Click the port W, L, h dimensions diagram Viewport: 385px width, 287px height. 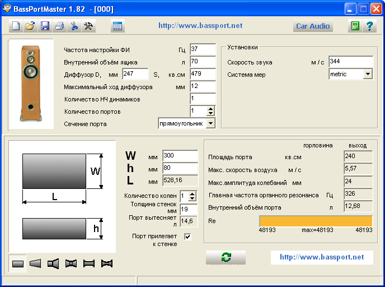pos(62,196)
